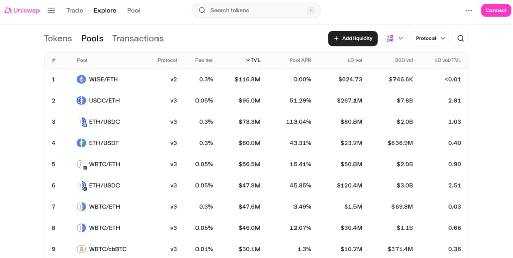The image size is (513, 258).
Task: Click the $7.8B 30D volume value
Action: click(x=404, y=100)
